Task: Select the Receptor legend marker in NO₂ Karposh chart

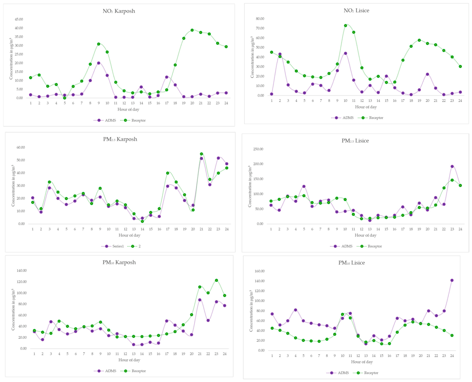Action: tap(126, 120)
